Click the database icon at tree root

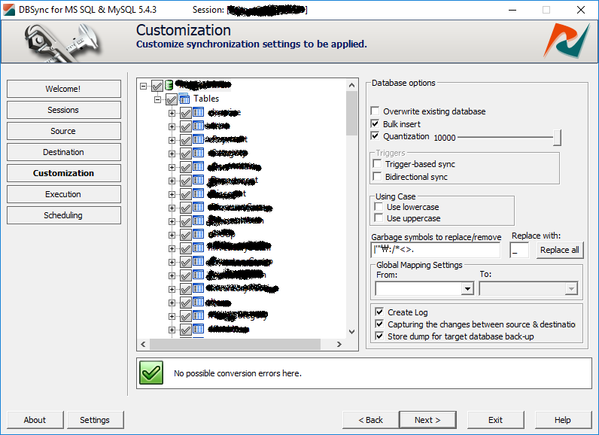[x=169, y=85]
